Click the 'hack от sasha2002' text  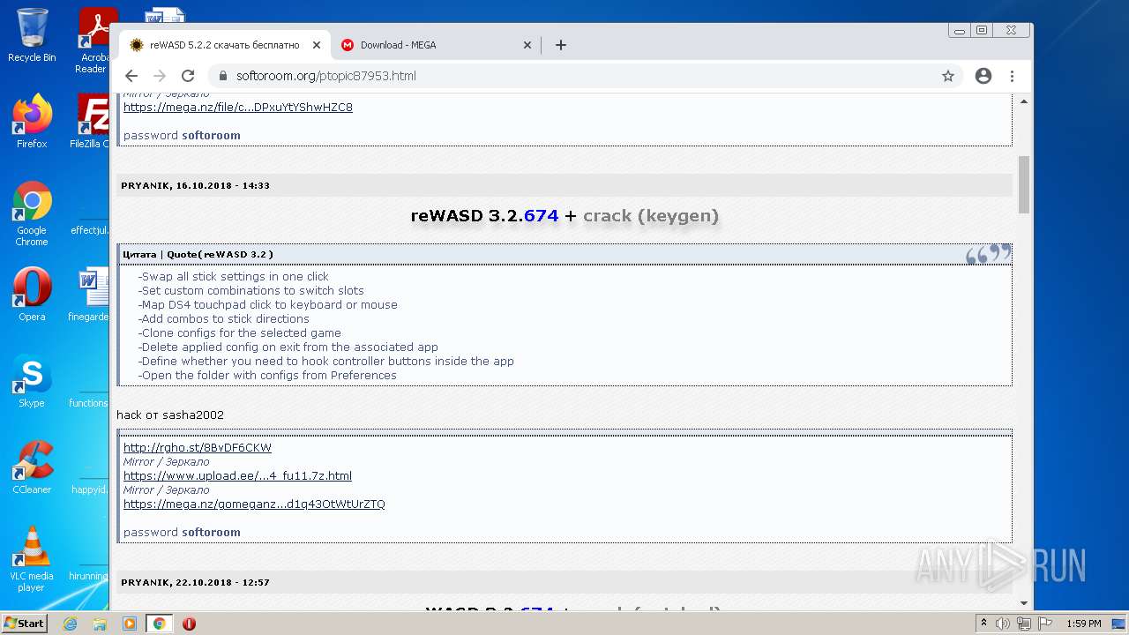click(170, 415)
